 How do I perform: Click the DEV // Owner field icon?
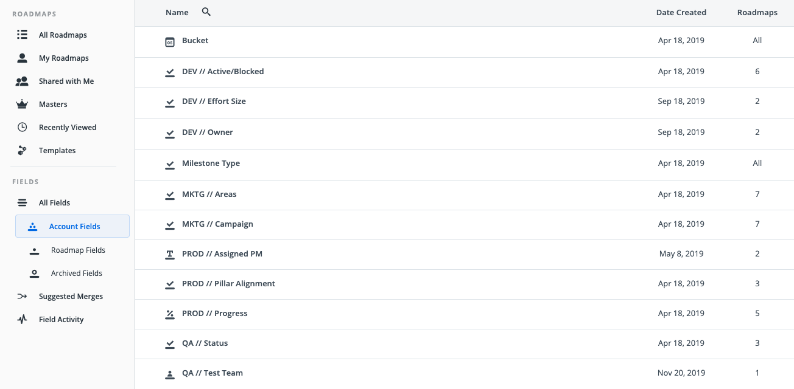click(x=170, y=133)
